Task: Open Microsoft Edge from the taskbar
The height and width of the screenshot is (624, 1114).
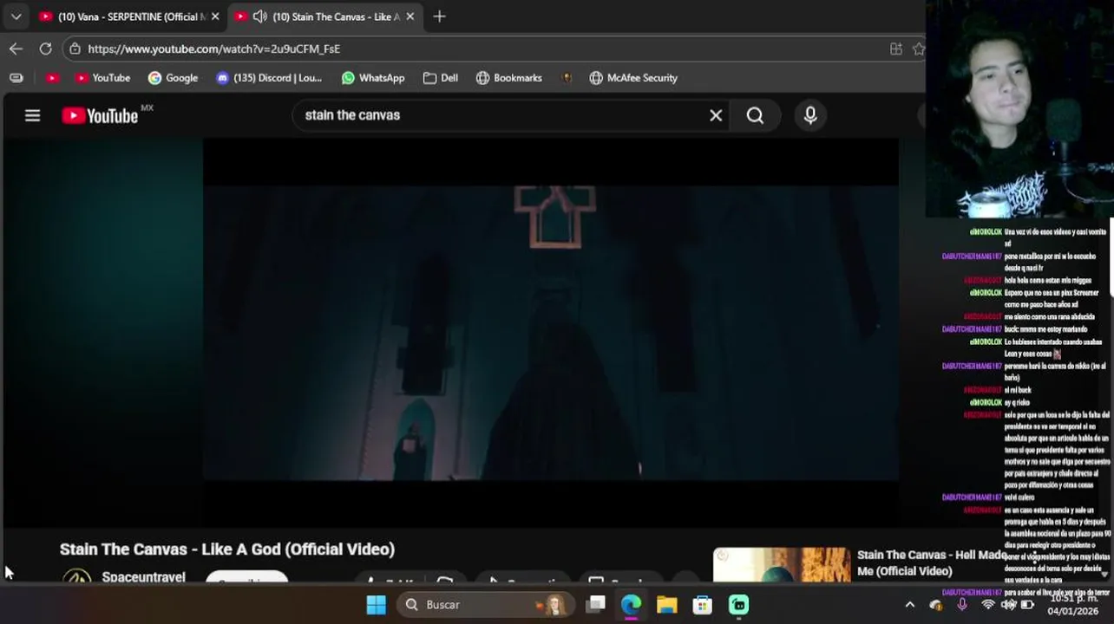Action: point(631,604)
